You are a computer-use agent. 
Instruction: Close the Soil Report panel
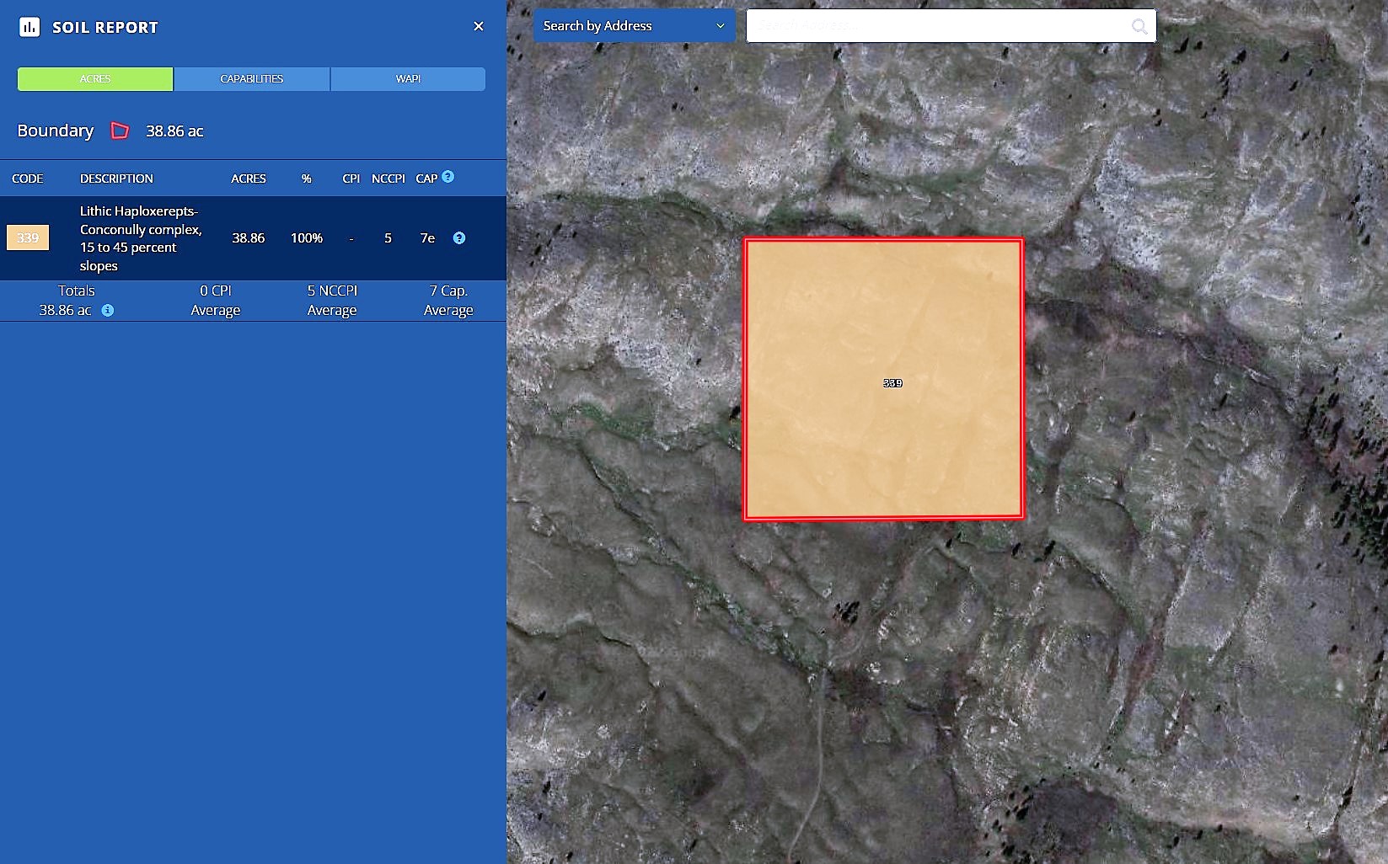(x=479, y=26)
